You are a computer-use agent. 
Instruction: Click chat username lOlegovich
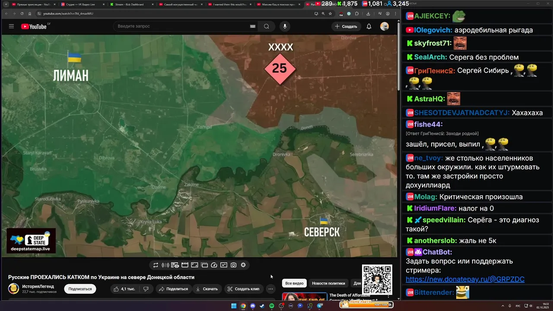tap(433, 30)
